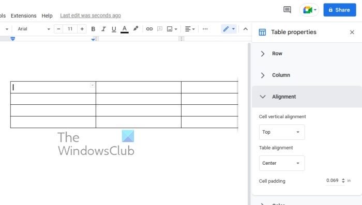Expand the Row section
This screenshot has width=362, height=205.
pos(307,54)
